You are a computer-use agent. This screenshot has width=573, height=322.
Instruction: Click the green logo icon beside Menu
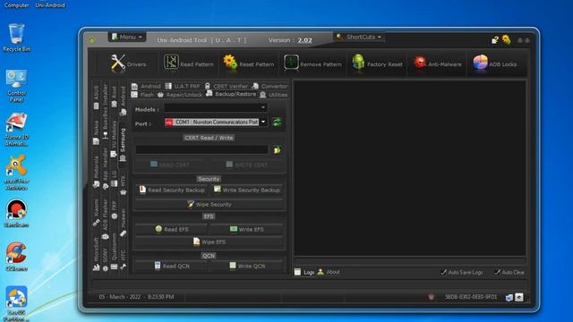point(91,39)
